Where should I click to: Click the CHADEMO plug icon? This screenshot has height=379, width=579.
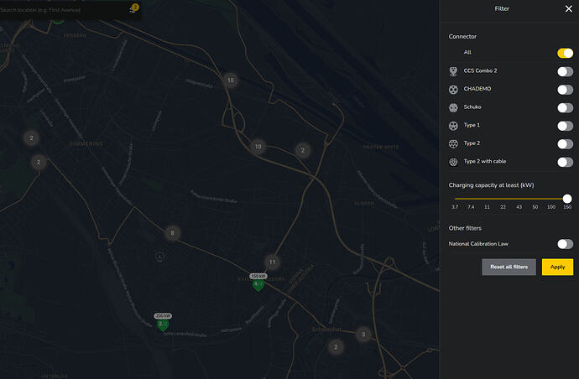pyautogui.click(x=453, y=89)
